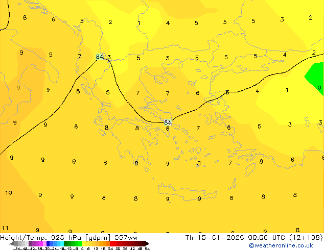This screenshot has height=250, width=324.
Task: Pick the yellow swatch at 0 in legend
Action: [83, 243]
